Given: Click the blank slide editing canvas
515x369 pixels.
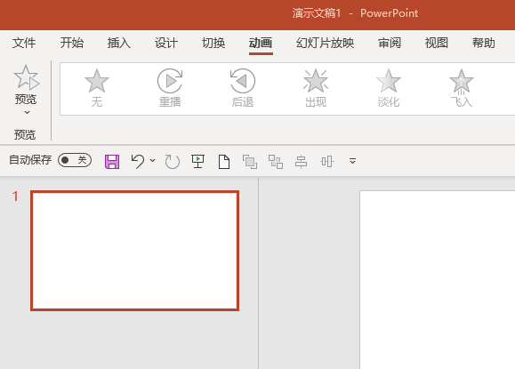Looking at the screenshot, I should click(437, 279).
